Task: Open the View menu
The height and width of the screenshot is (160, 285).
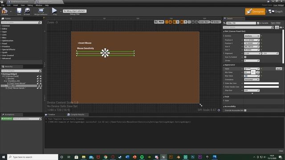Action: coord(23,5)
